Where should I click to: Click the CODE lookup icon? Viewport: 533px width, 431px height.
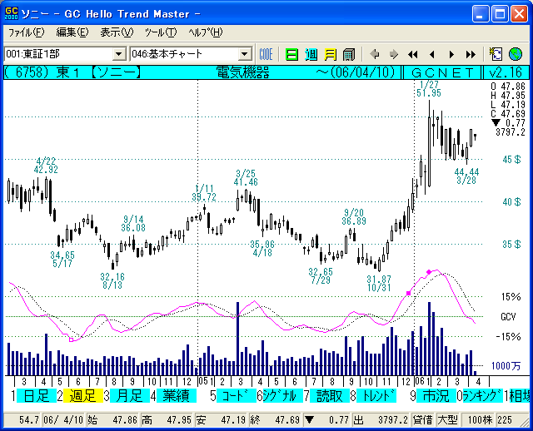click(x=266, y=54)
